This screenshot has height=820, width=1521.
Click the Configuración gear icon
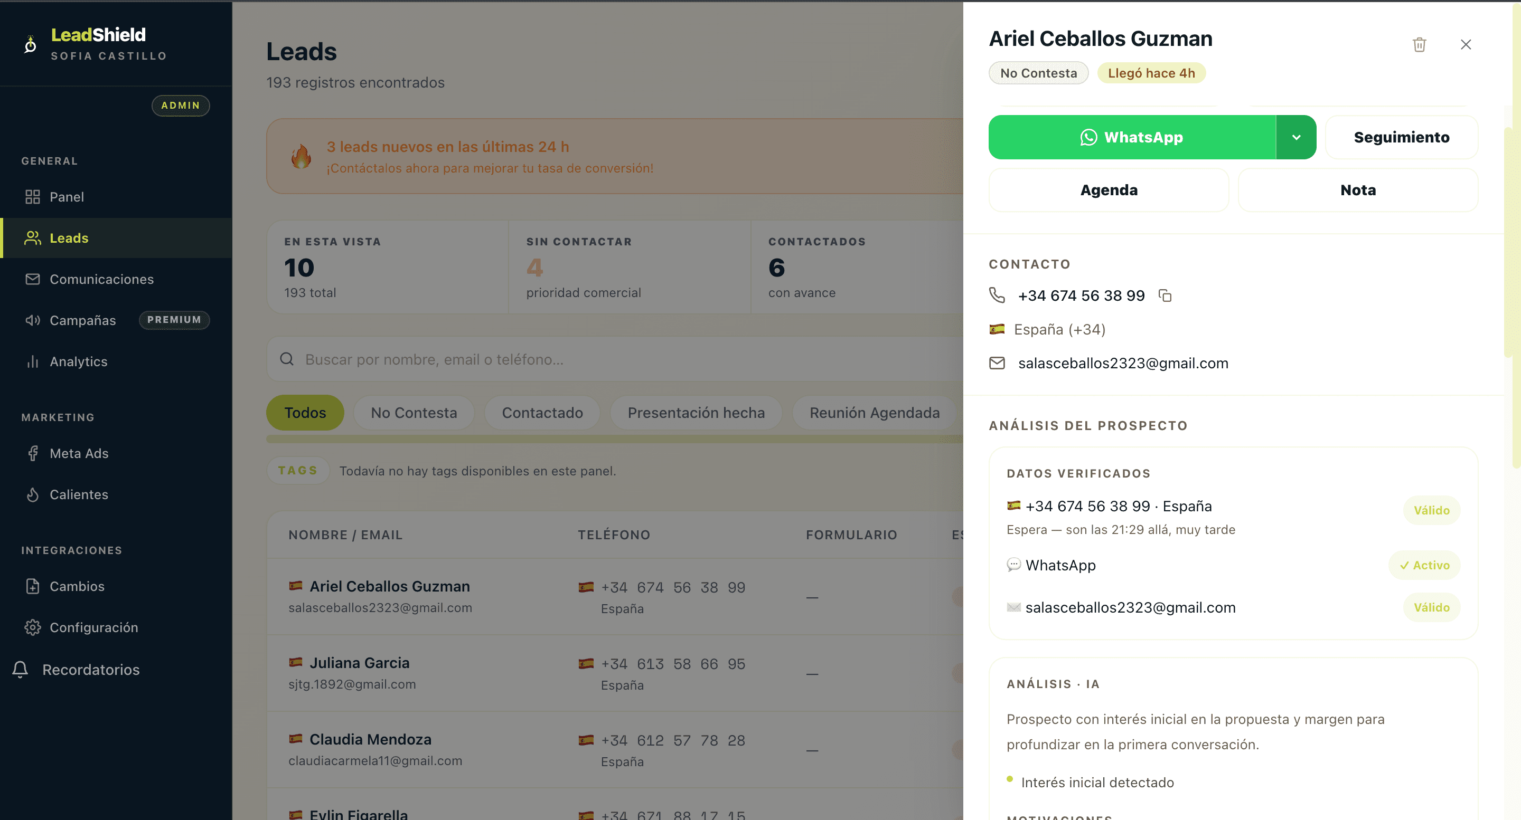tap(32, 628)
